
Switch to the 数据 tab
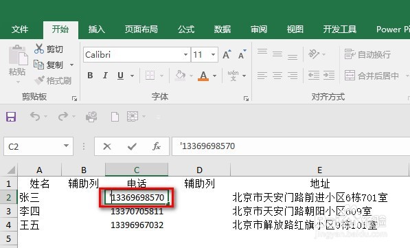pyautogui.click(x=223, y=30)
